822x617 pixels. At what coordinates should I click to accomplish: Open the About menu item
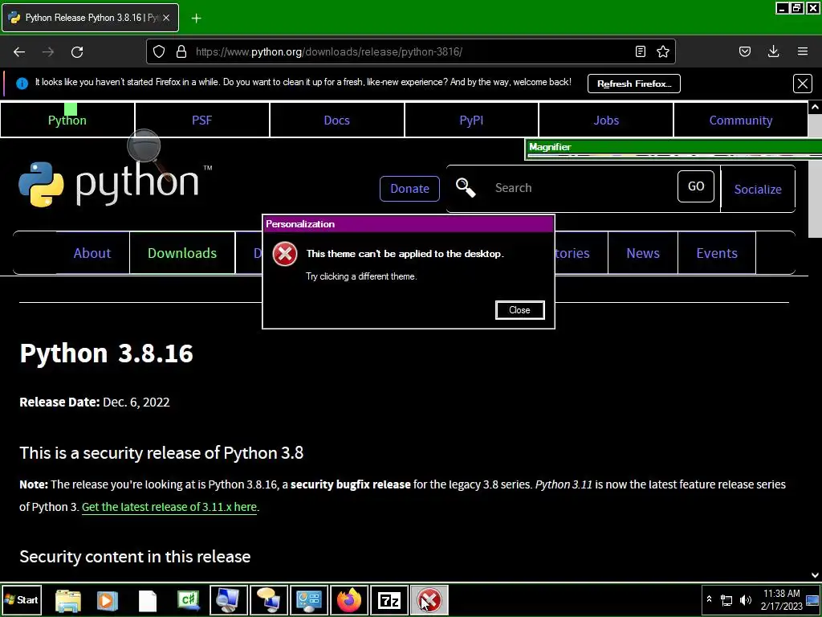92,253
